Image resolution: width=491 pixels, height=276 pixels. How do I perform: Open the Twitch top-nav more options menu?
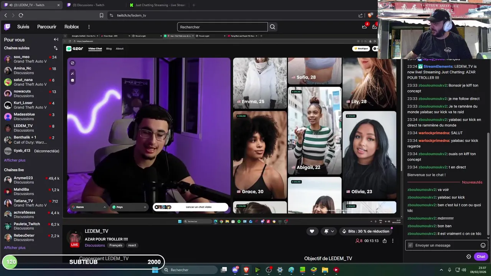(89, 27)
